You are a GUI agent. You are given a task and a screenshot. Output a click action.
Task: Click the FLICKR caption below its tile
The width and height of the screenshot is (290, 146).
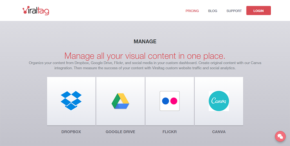169,132
